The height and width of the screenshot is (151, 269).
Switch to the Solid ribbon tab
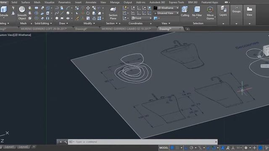[x=14, y=3]
